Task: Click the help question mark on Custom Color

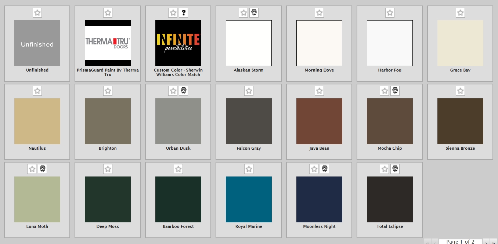Action: [x=184, y=13]
